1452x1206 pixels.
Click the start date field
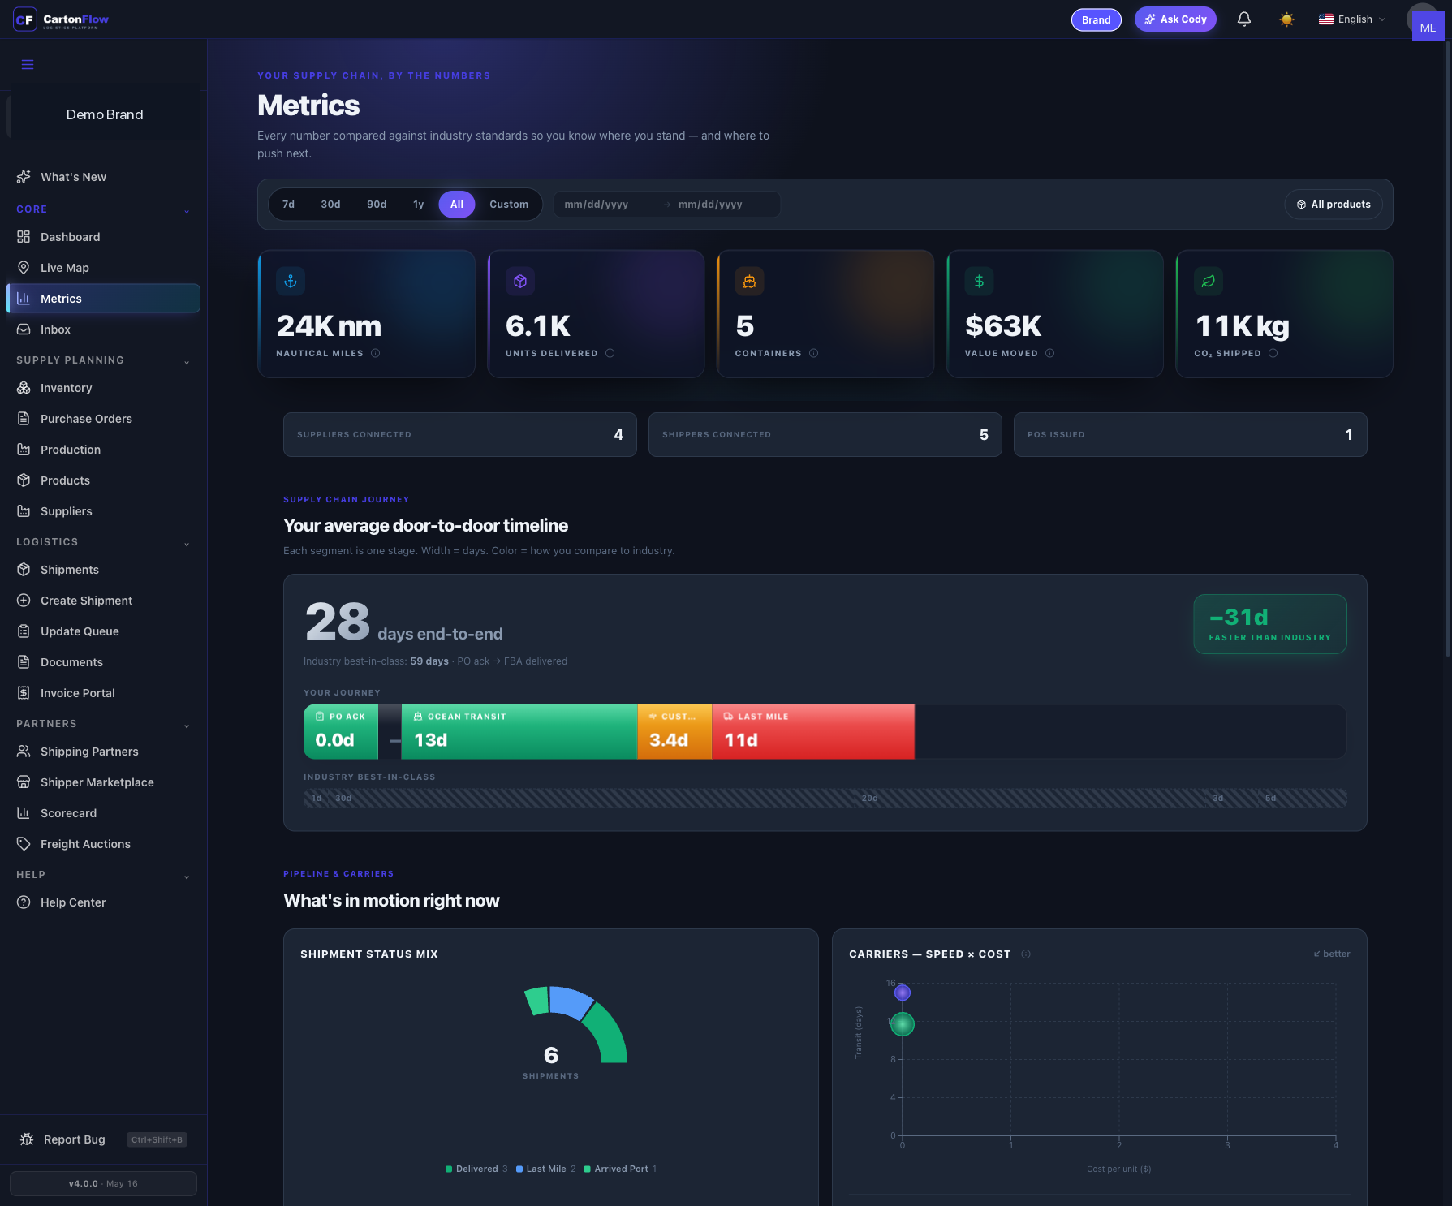[x=609, y=205]
